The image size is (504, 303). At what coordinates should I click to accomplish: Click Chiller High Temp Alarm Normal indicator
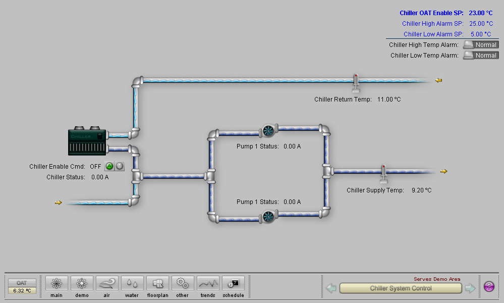(481, 45)
